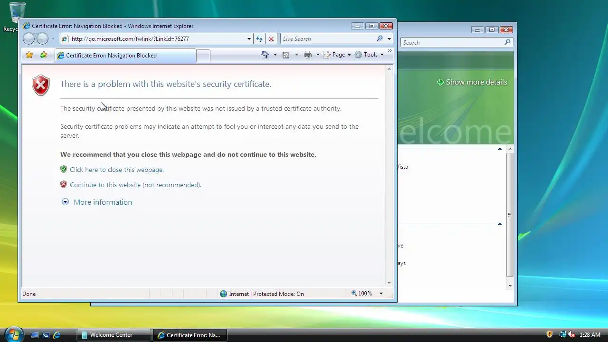Click the 1:28 AM system clock
Viewport: 608px width, 342px height.
(589, 335)
